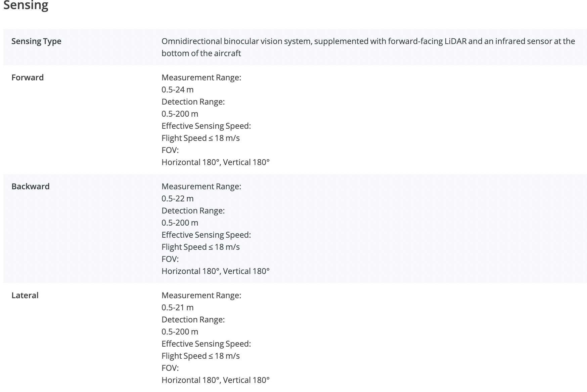
Task: Click "Measurement Range:" label in Backward row
Action: [x=201, y=186]
